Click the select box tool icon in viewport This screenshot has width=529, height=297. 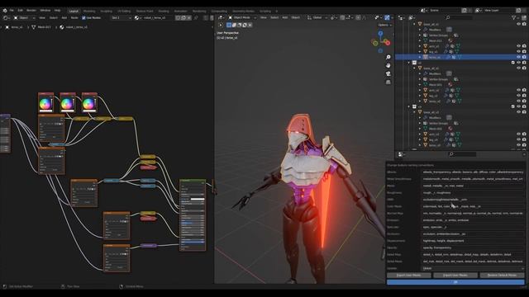[221, 25]
